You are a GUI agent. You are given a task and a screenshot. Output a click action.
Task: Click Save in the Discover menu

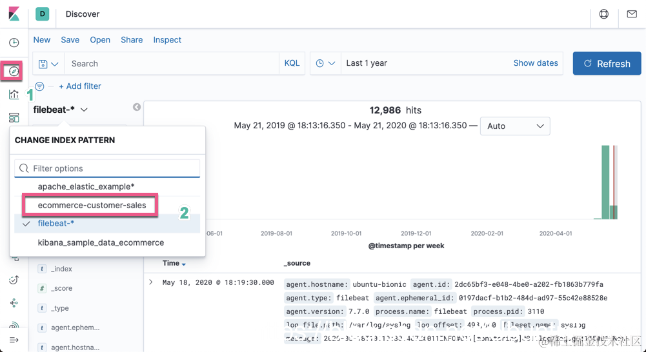point(70,40)
